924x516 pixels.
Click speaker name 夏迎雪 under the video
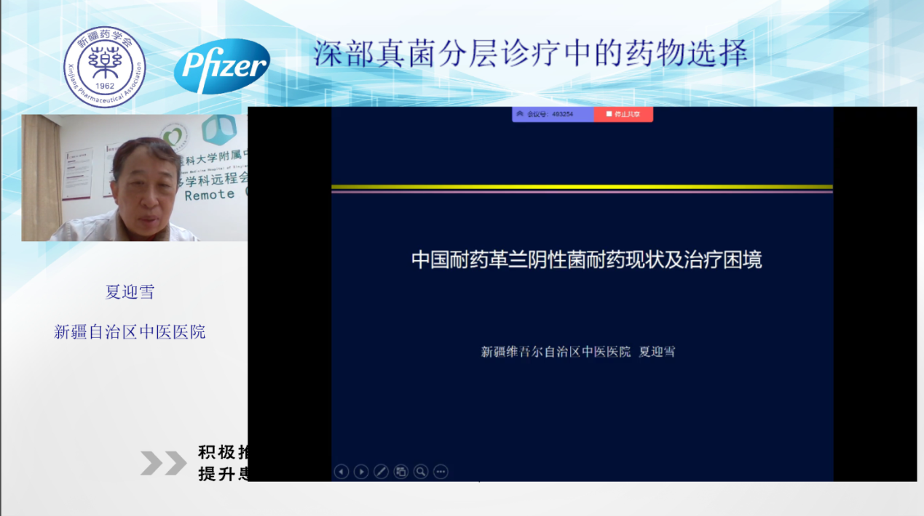[x=130, y=292]
